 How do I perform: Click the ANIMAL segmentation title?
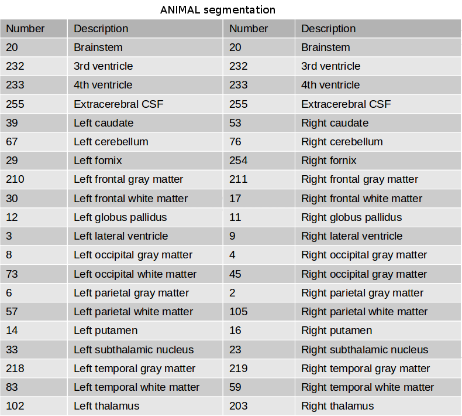pos(218,10)
